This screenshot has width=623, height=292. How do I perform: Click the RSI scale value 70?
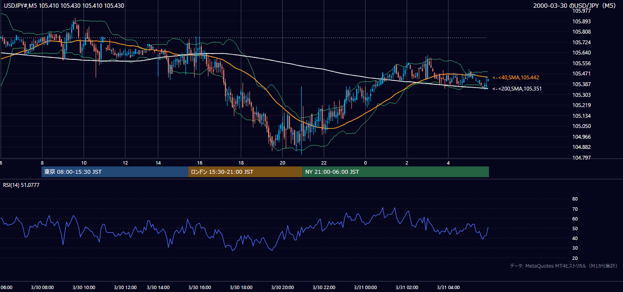pos(575,209)
